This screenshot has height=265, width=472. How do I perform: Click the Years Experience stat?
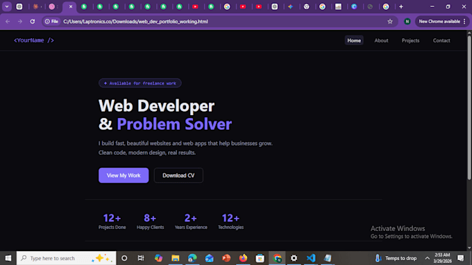[x=191, y=221]
